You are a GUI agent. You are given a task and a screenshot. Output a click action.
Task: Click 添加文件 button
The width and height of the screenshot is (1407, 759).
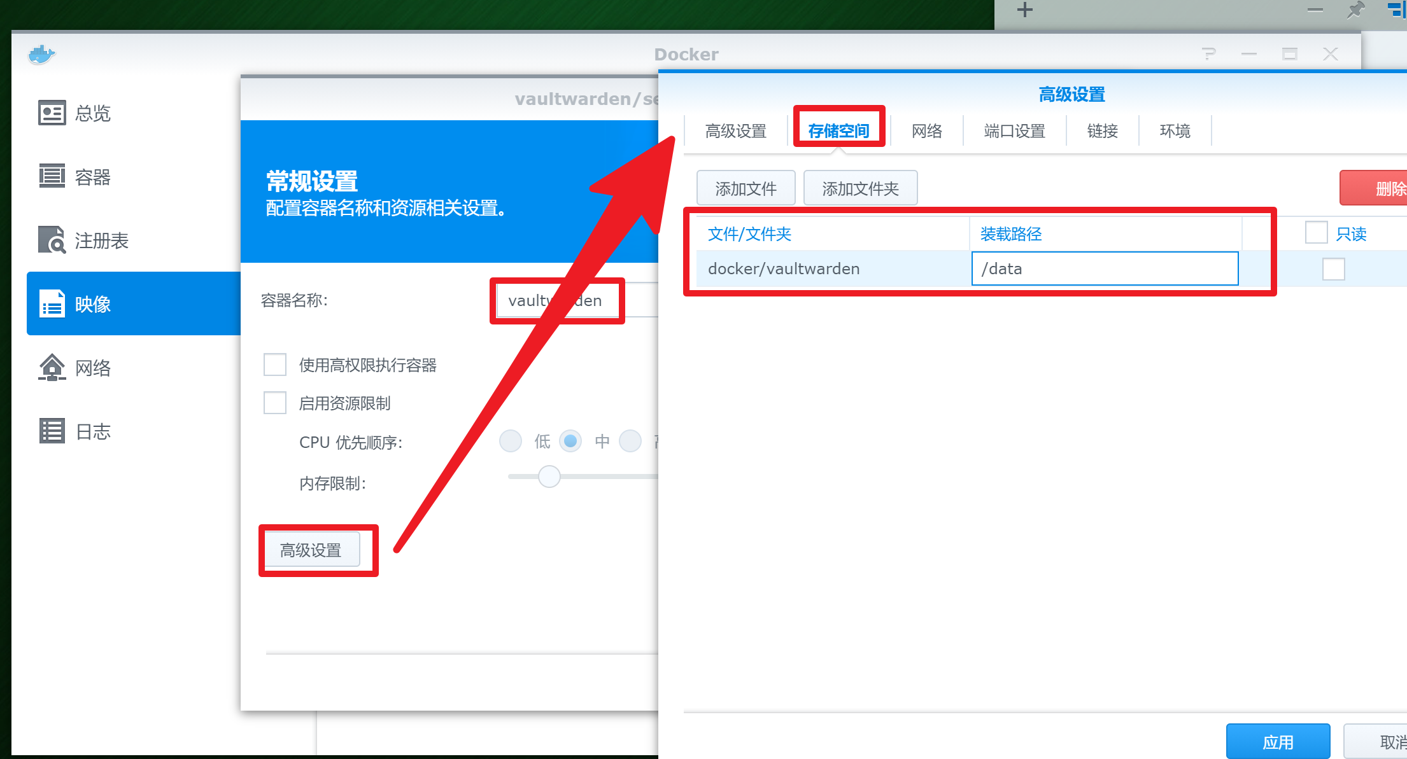tap(746, 188)
